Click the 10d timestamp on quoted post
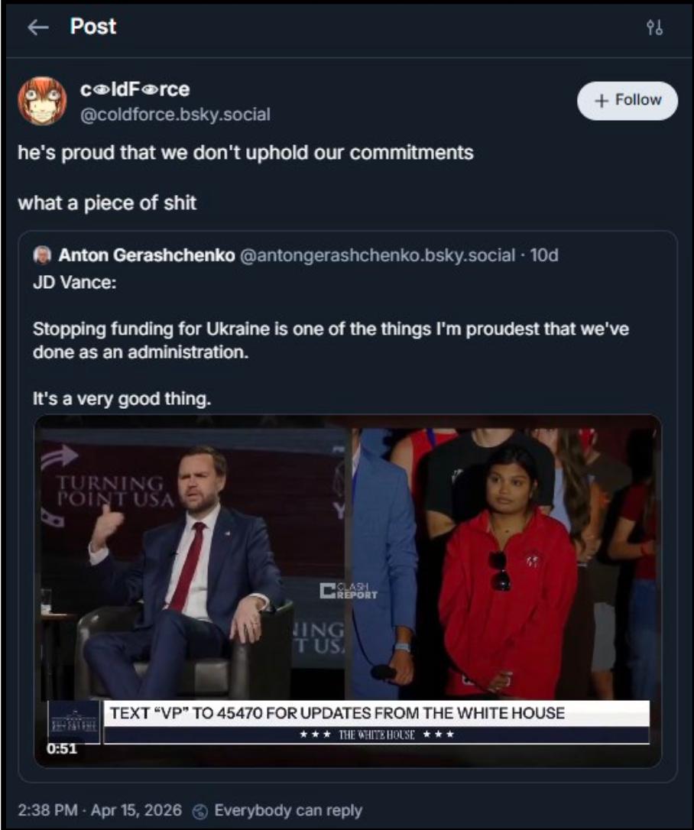 (544, 255)
